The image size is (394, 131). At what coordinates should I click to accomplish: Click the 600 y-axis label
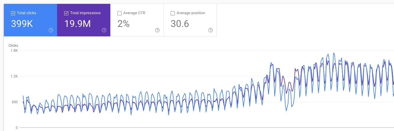[14, 102]
